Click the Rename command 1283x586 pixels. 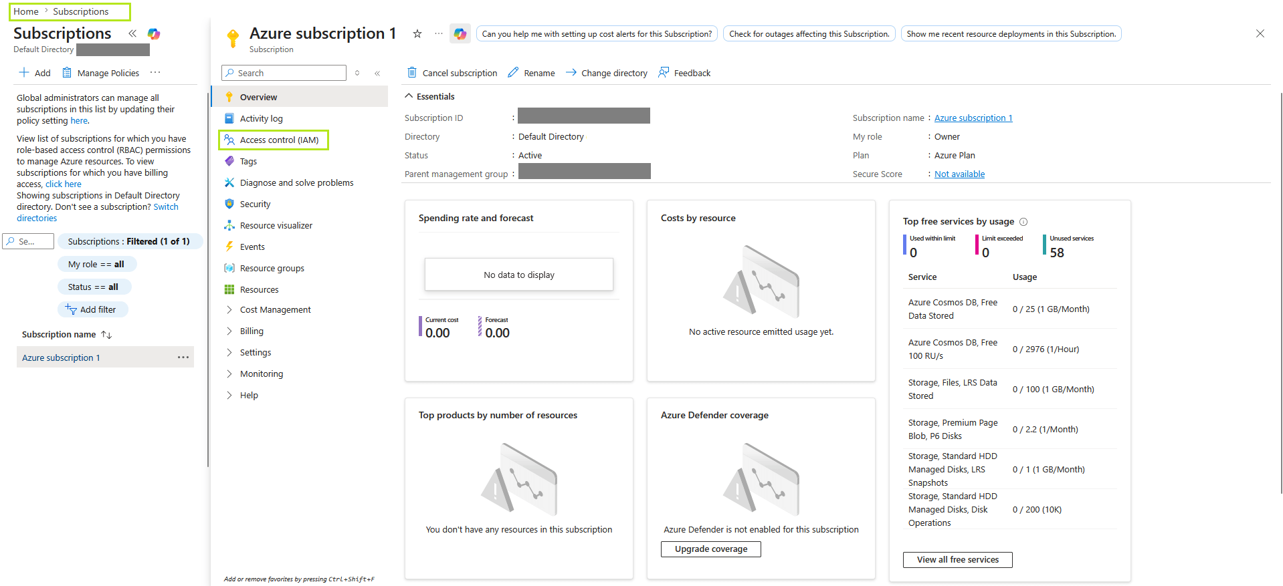pyautogui.click(x=532, y=73)
